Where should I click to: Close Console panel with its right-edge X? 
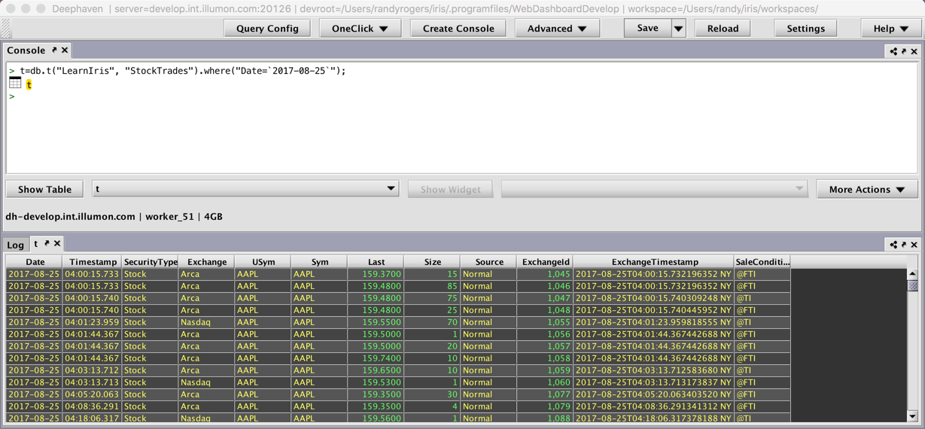pyautogui.click(x=914, y=51)
